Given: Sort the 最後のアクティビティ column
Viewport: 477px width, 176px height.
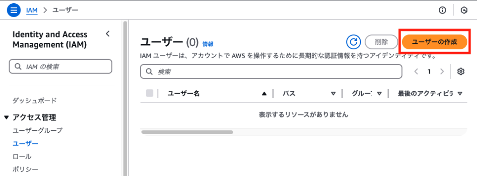Looking at the screenshot, I should pyautogui.click(x=459, y=94).
